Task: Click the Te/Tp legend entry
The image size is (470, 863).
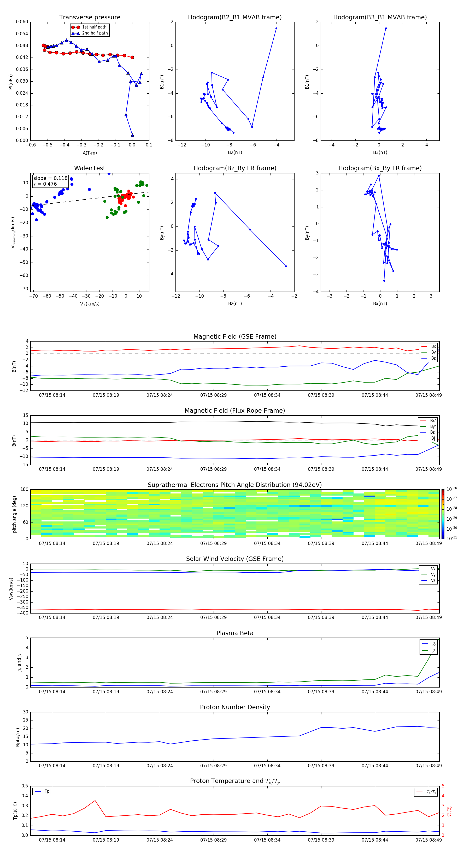Action: 426,792
